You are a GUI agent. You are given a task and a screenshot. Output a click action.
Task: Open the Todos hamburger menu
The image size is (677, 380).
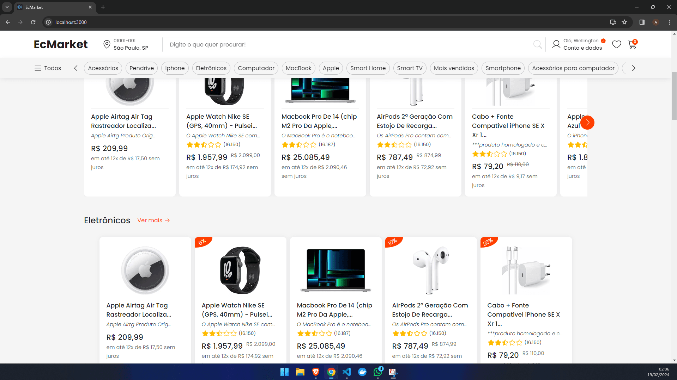[48, 68]
